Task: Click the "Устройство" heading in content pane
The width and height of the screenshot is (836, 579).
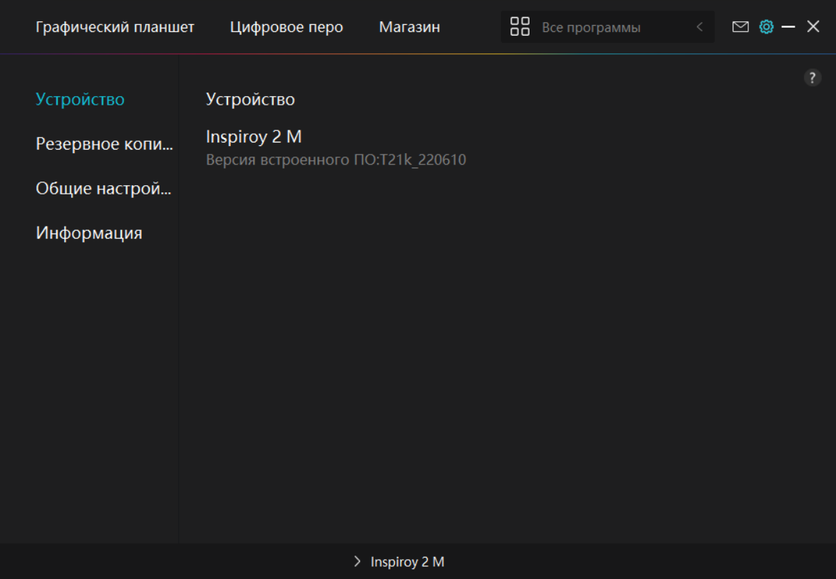Action: point(250,99)
